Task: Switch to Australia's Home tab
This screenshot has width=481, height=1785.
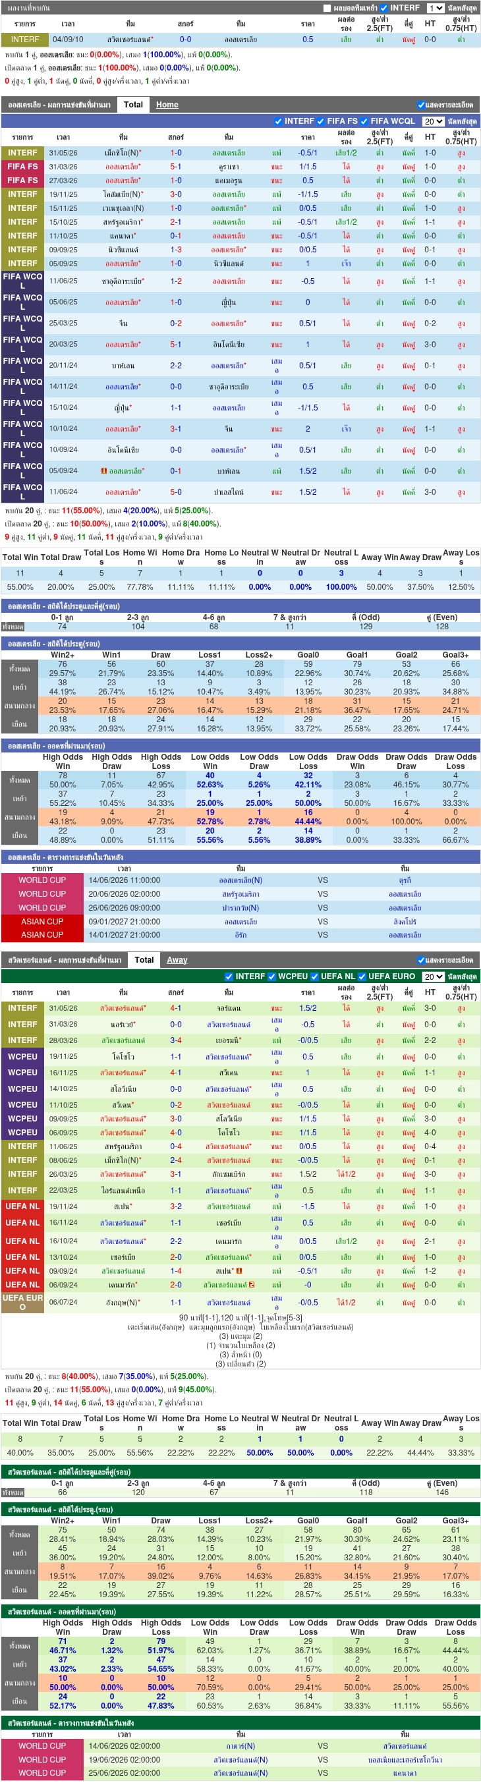Action: [x=167, y=105]
